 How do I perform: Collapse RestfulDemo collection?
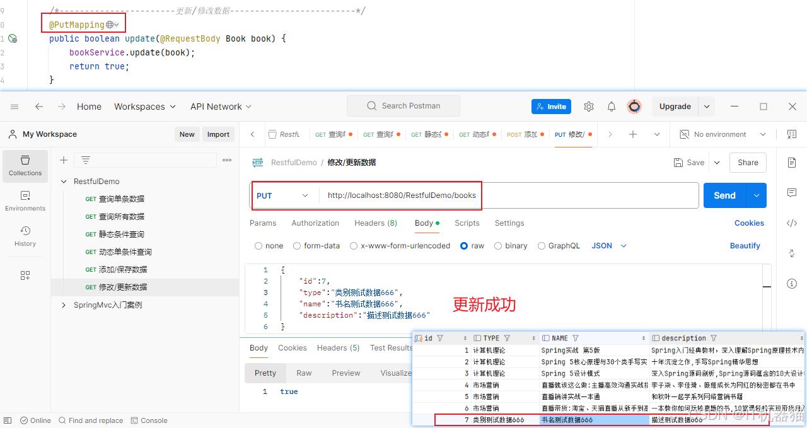point(64,182)
